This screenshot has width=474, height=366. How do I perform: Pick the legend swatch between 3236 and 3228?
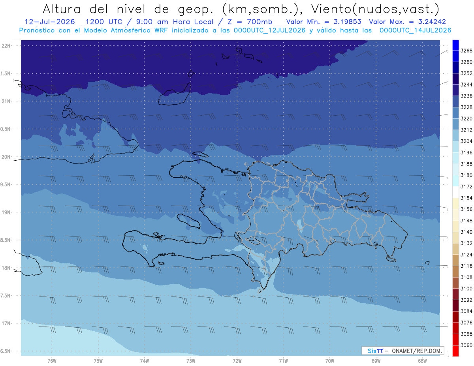tap(455, 102)
